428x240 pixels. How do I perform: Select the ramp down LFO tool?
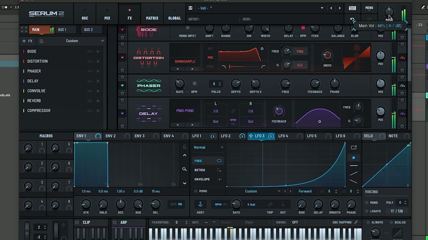click(x=354, y=182)
